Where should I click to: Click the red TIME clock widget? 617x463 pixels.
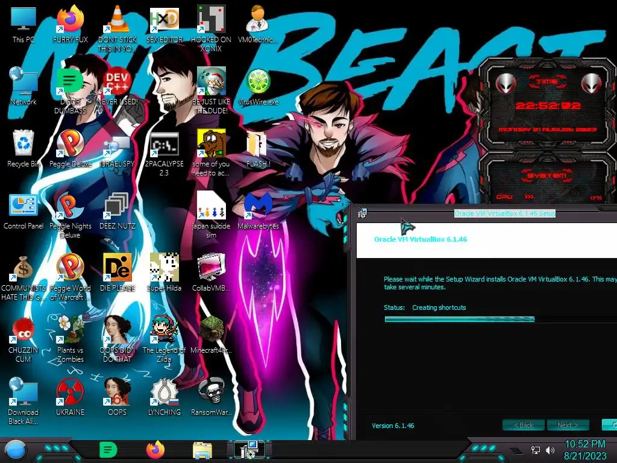click(x=547, y=106)
